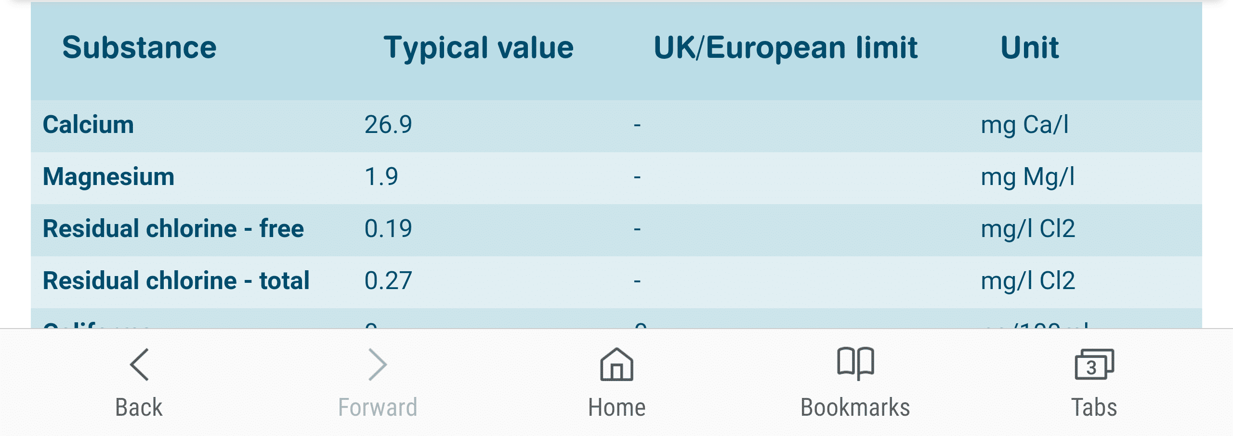
Task: Click the Bookmarks label text
Action: point(855,408)
